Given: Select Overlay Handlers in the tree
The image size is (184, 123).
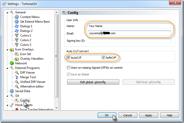Looking at the screenshot, I should (32, 59).
